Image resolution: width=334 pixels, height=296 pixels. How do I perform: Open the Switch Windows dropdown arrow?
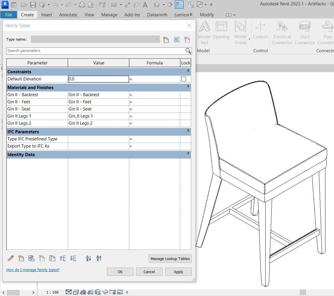point(206,5)
